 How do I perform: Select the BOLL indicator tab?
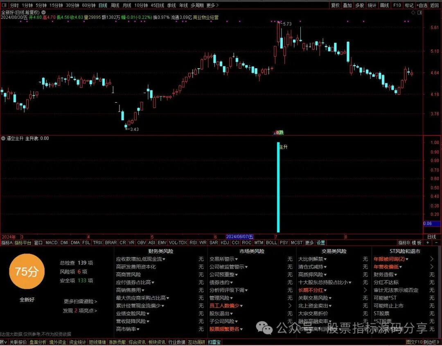pyautogui.click(x=272, y=243)
